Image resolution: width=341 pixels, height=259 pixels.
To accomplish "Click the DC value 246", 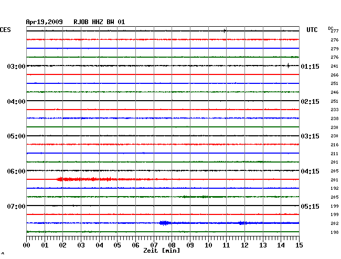I will pyautogui.click(x=335, y=92).
